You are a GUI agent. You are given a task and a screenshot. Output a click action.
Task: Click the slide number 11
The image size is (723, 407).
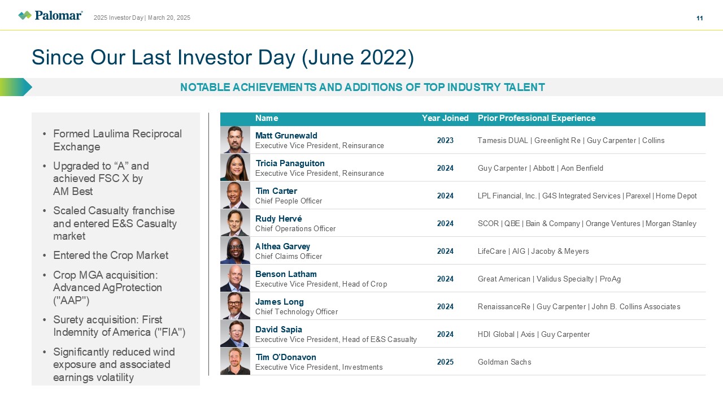pos(699,18)
